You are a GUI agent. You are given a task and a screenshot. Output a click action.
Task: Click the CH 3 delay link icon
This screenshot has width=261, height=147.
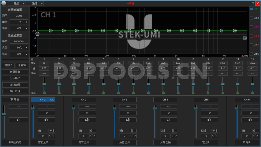point(133,136)
